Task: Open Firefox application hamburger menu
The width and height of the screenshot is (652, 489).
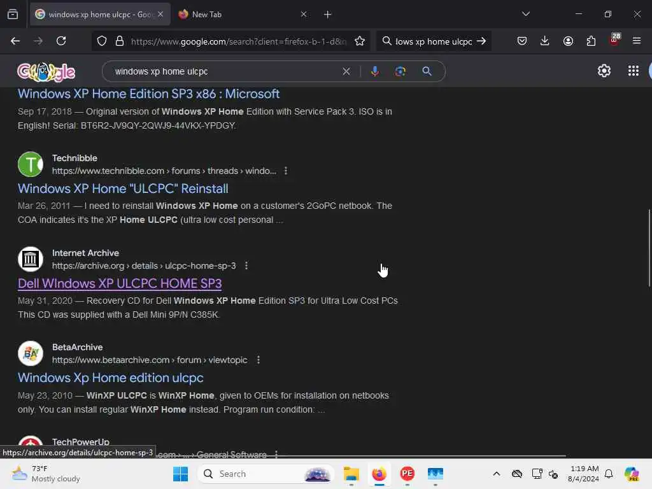Action: (x=637, y=41)
